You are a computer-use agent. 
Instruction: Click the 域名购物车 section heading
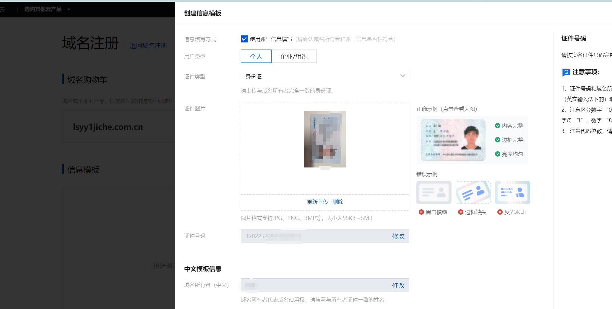(87, 80)
